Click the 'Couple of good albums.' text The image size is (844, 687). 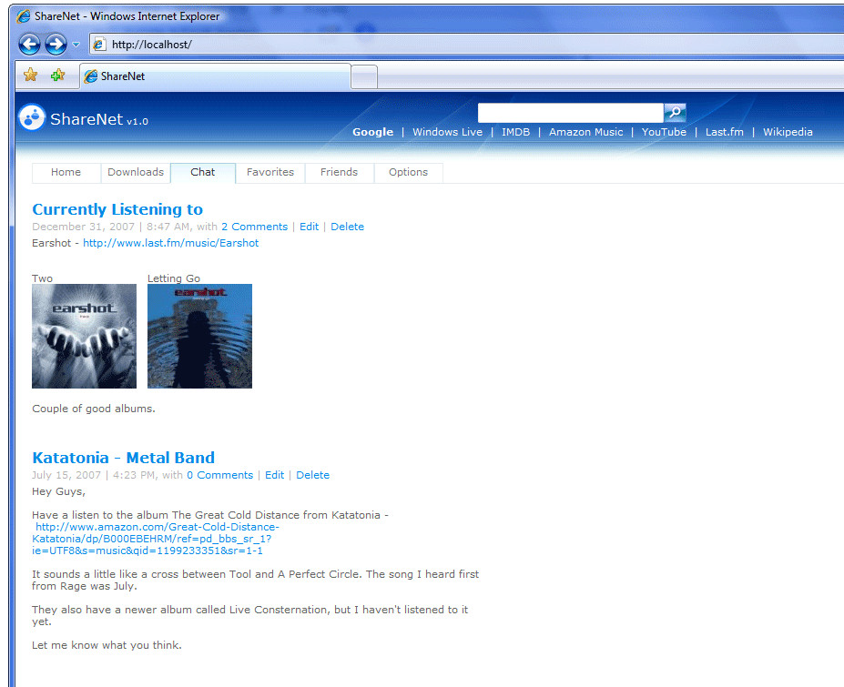[94, 409]
